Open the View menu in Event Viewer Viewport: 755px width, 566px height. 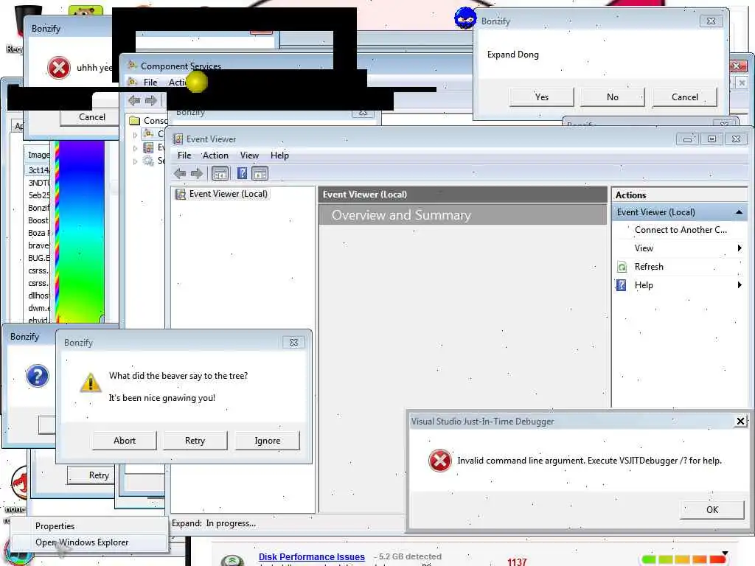(249, 156)
